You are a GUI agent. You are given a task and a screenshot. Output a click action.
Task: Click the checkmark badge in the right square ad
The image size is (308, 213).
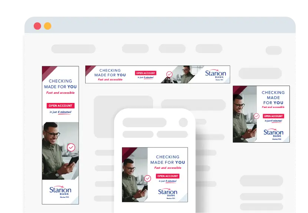(256, 116)
